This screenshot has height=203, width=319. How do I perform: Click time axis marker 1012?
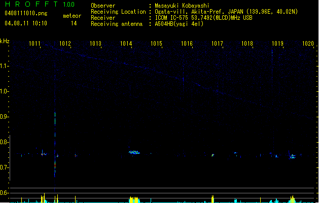tap(65, 44)
